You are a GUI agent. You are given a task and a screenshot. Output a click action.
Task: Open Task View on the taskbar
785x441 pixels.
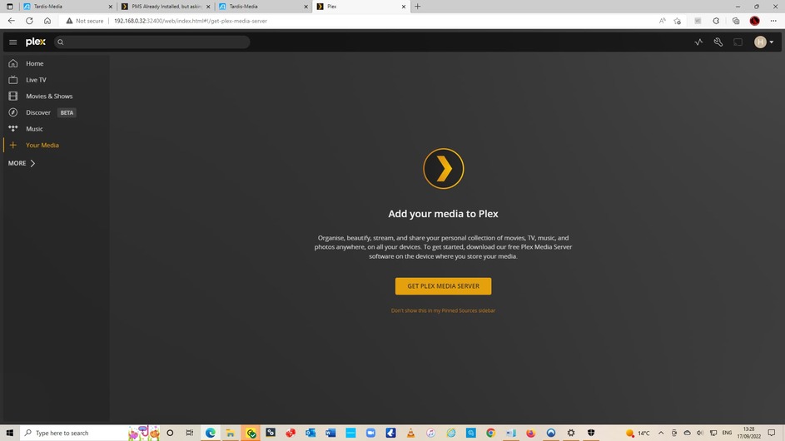click(189, 433)
